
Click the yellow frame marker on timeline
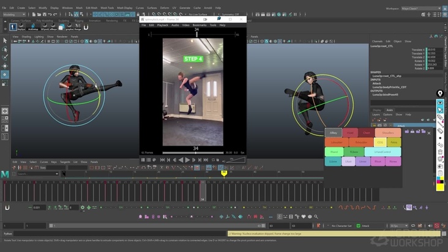tap(224, 173)
